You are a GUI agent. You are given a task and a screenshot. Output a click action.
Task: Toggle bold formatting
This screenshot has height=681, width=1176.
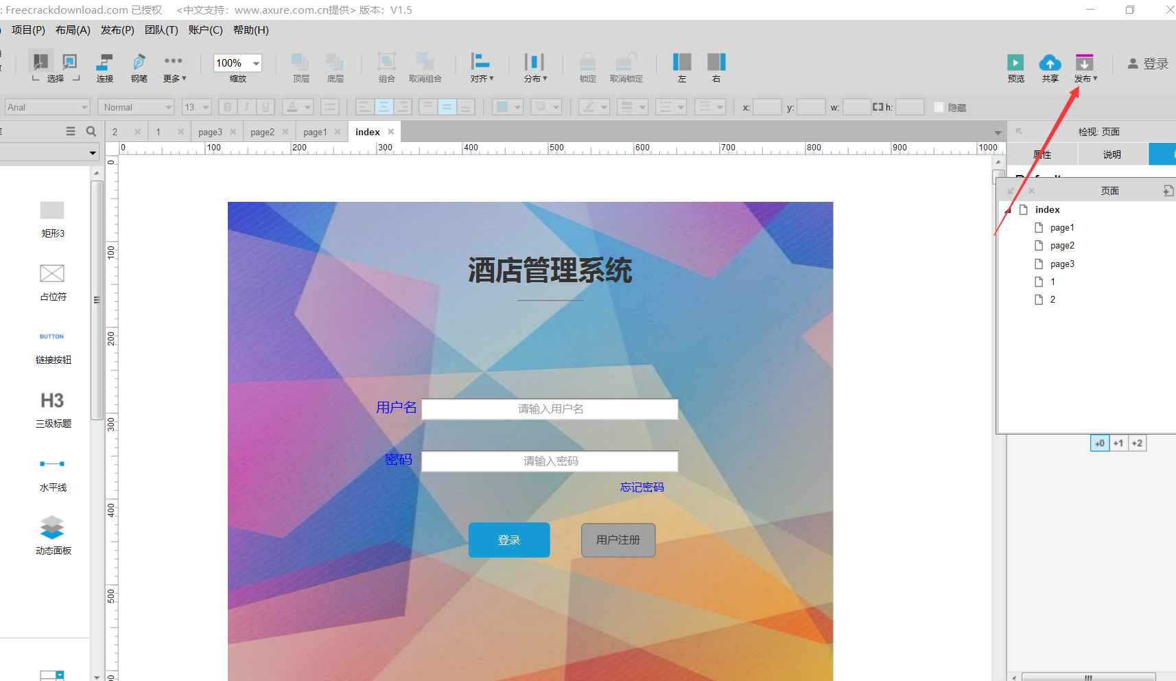[x=227, y=106]
